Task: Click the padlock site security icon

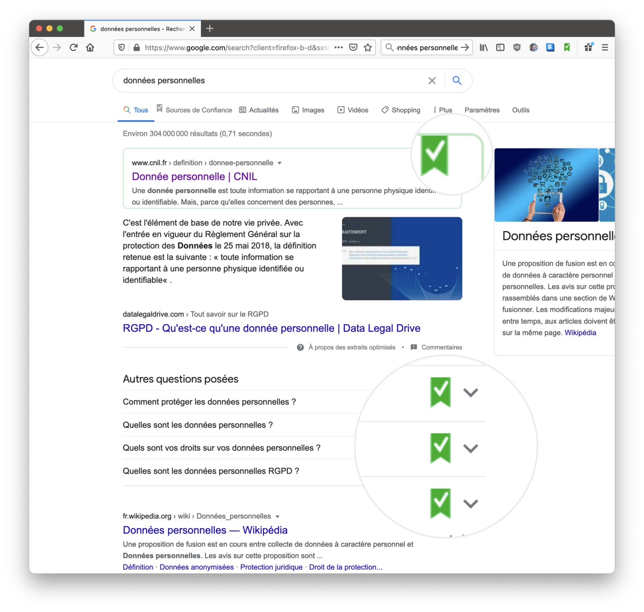Action: coord(136,47)
